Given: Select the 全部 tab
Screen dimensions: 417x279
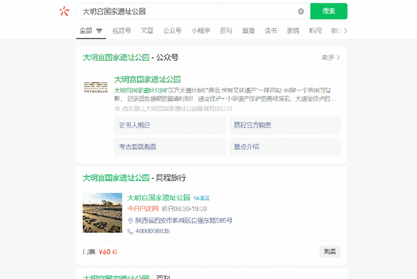Looking at the screenshot, I should [86, 31].
